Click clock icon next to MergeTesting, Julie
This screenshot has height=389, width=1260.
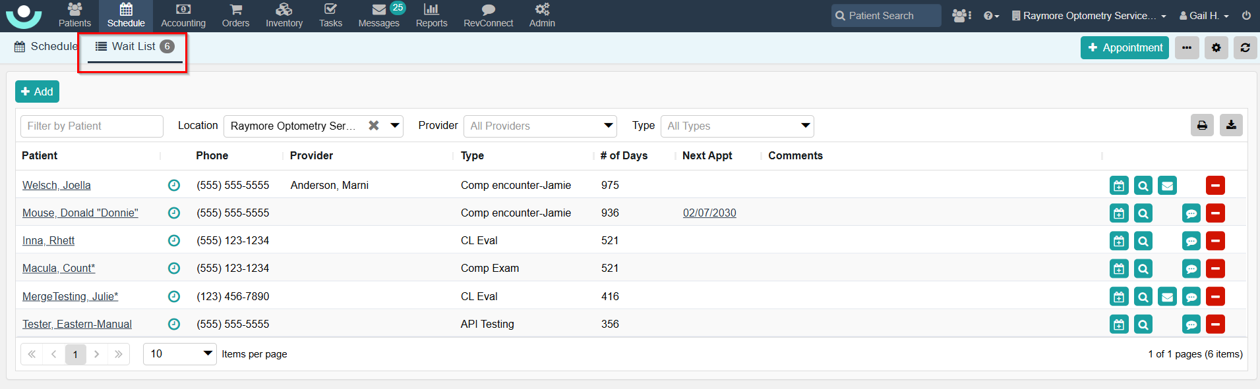[x=174, y=296]
